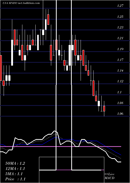Click the '5MA : 1.1' indicator text

pyautogui.click(x=14, y=174)
